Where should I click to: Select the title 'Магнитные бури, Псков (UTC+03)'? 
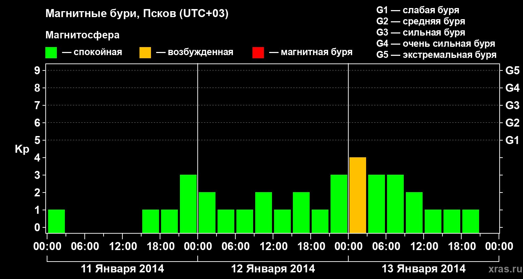click(137, 14)
